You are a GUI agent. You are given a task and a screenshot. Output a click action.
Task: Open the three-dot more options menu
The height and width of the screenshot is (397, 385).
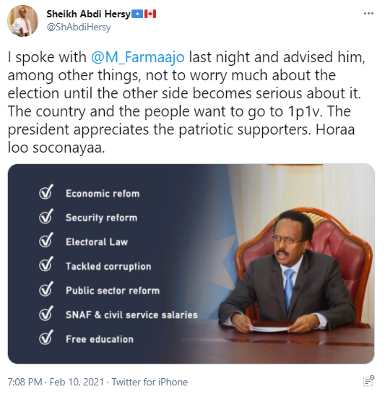[368, 14]
